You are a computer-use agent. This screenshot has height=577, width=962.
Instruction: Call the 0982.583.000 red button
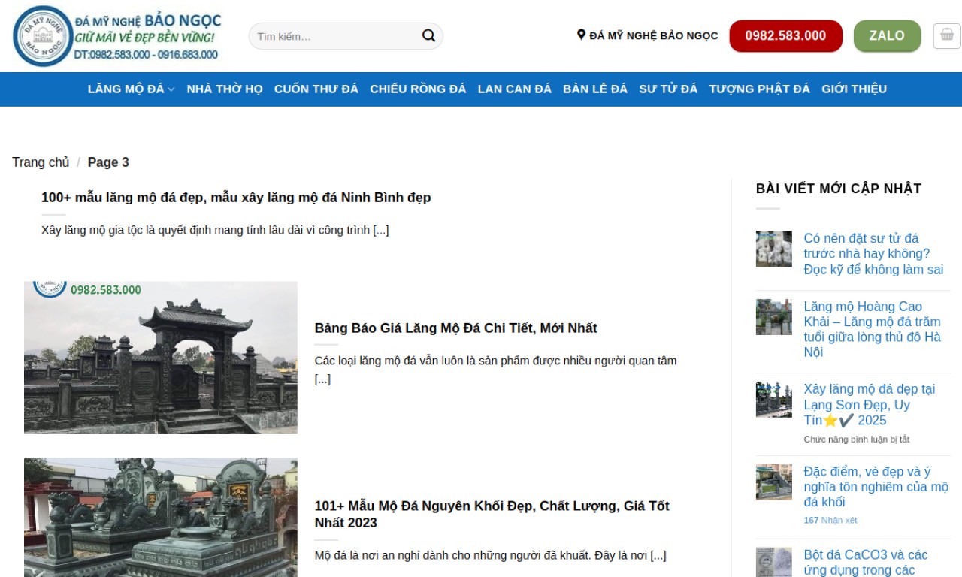(785, 35)
